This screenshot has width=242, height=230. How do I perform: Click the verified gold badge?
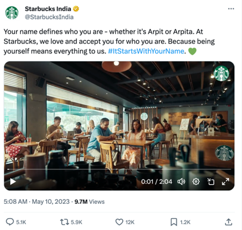coord(76,9)
